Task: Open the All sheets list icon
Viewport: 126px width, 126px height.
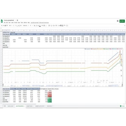Action: [x=5, y=106]
